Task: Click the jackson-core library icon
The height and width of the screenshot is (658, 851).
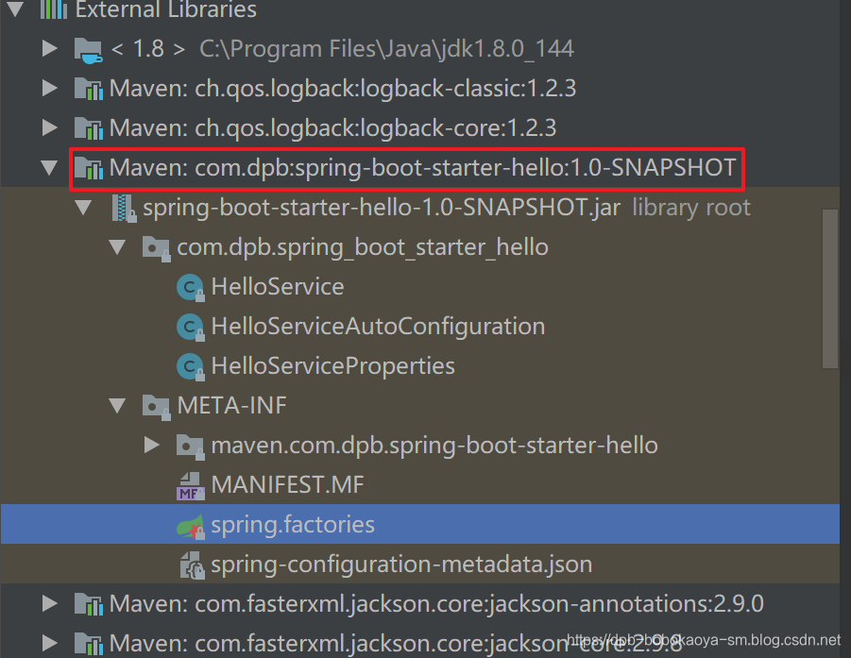Action: [x=89, y=643]
